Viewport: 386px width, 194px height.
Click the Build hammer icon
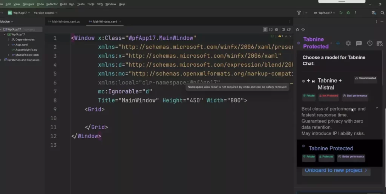(299, 13)
